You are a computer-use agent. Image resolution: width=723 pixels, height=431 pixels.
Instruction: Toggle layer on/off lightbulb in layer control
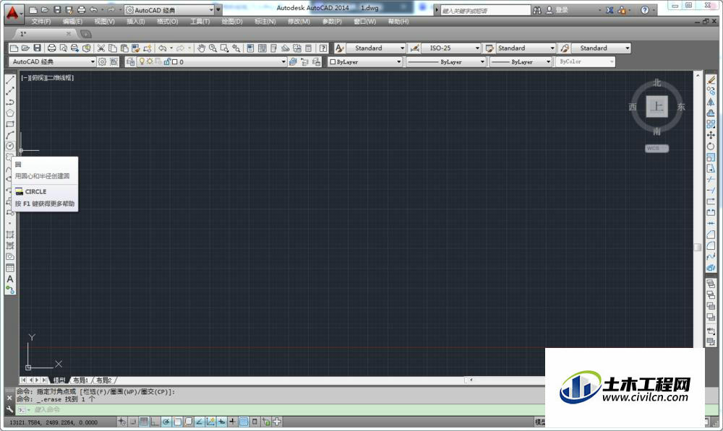point(142,61)
